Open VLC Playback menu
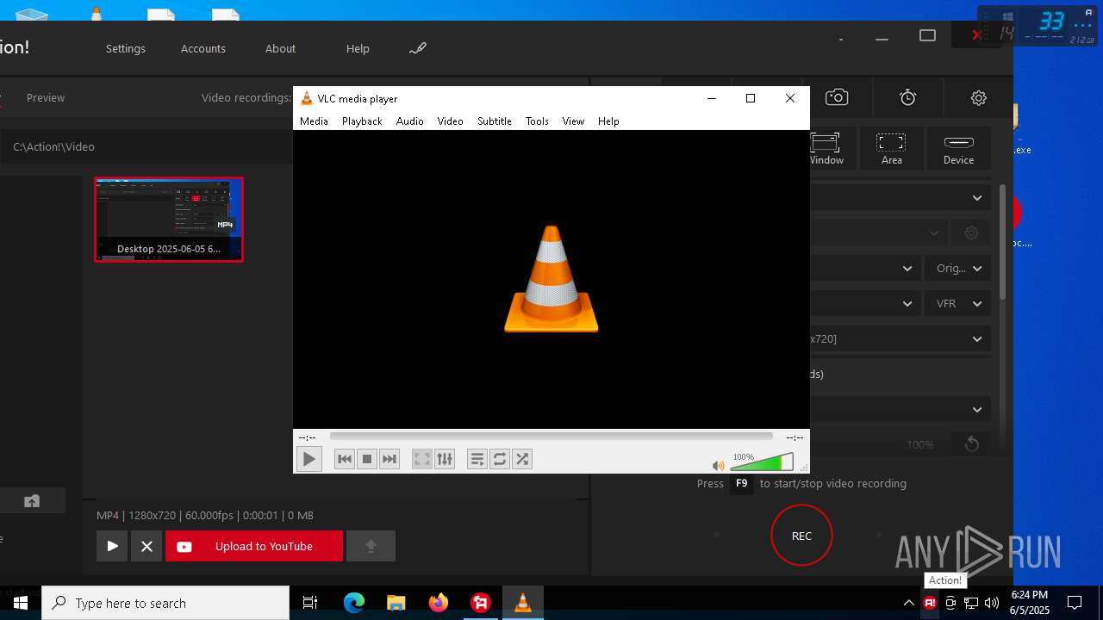This screenshot has height=620, width=1103. (x=362, y=121)
